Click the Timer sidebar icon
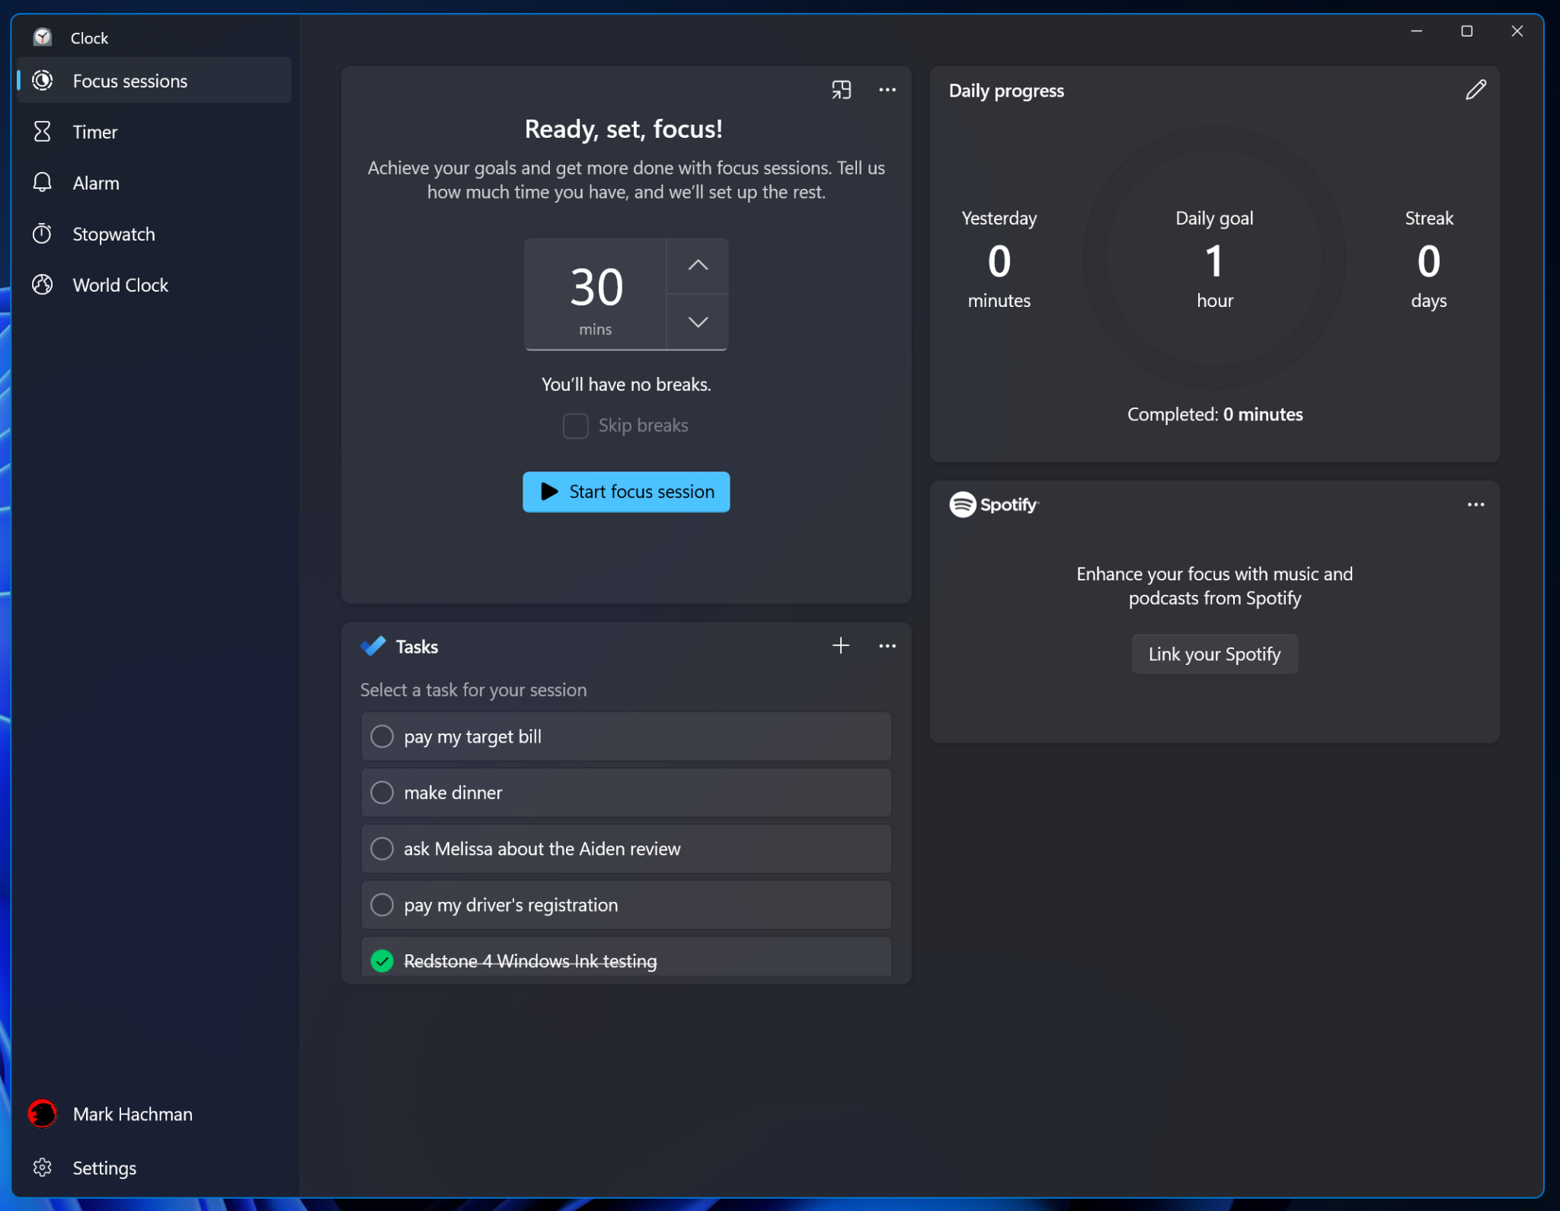 click(x=44, y=132)
